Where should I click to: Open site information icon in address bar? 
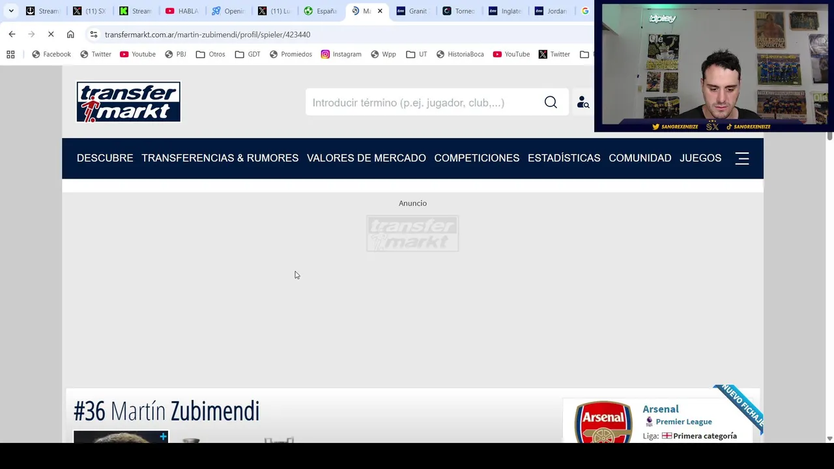click(94, 34)
